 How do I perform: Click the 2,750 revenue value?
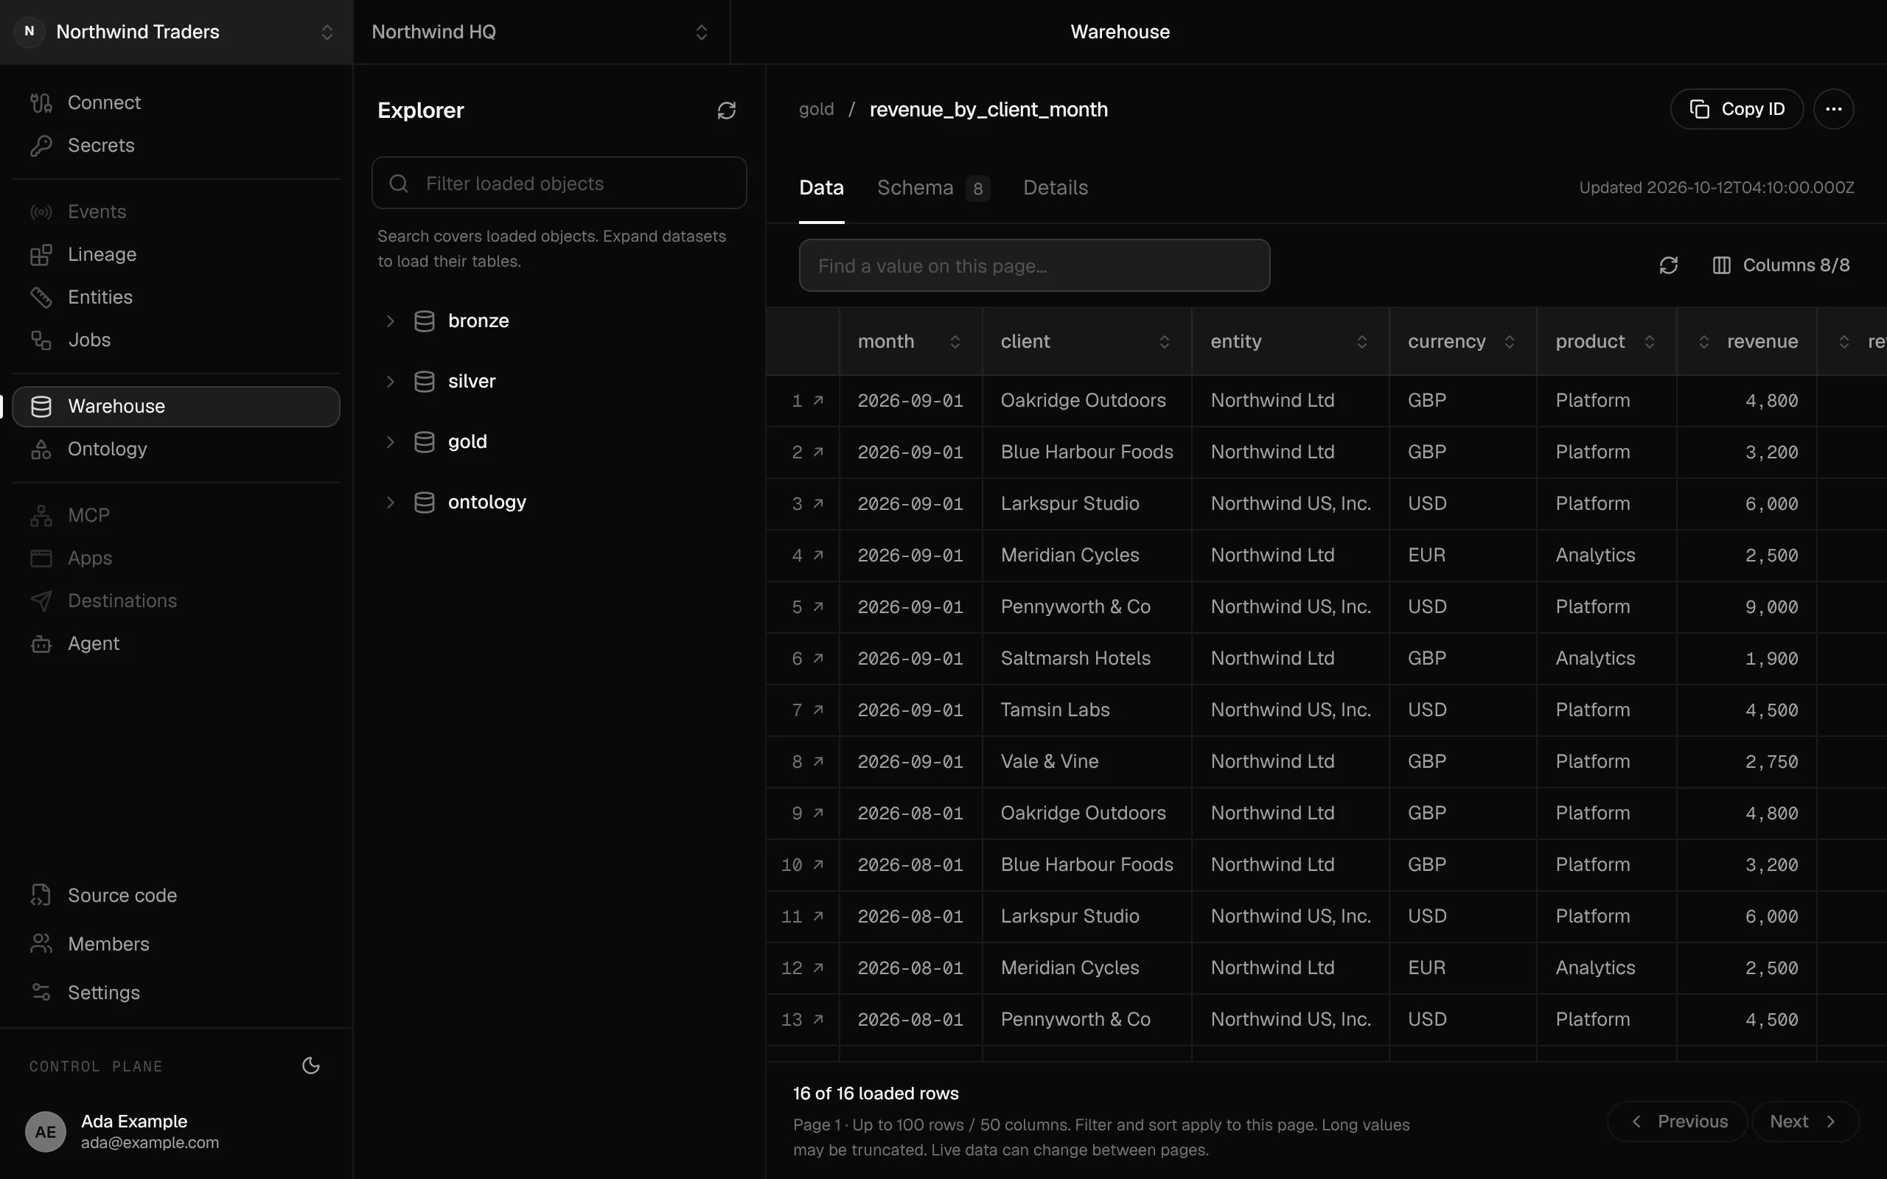(x=1771, y=762)
